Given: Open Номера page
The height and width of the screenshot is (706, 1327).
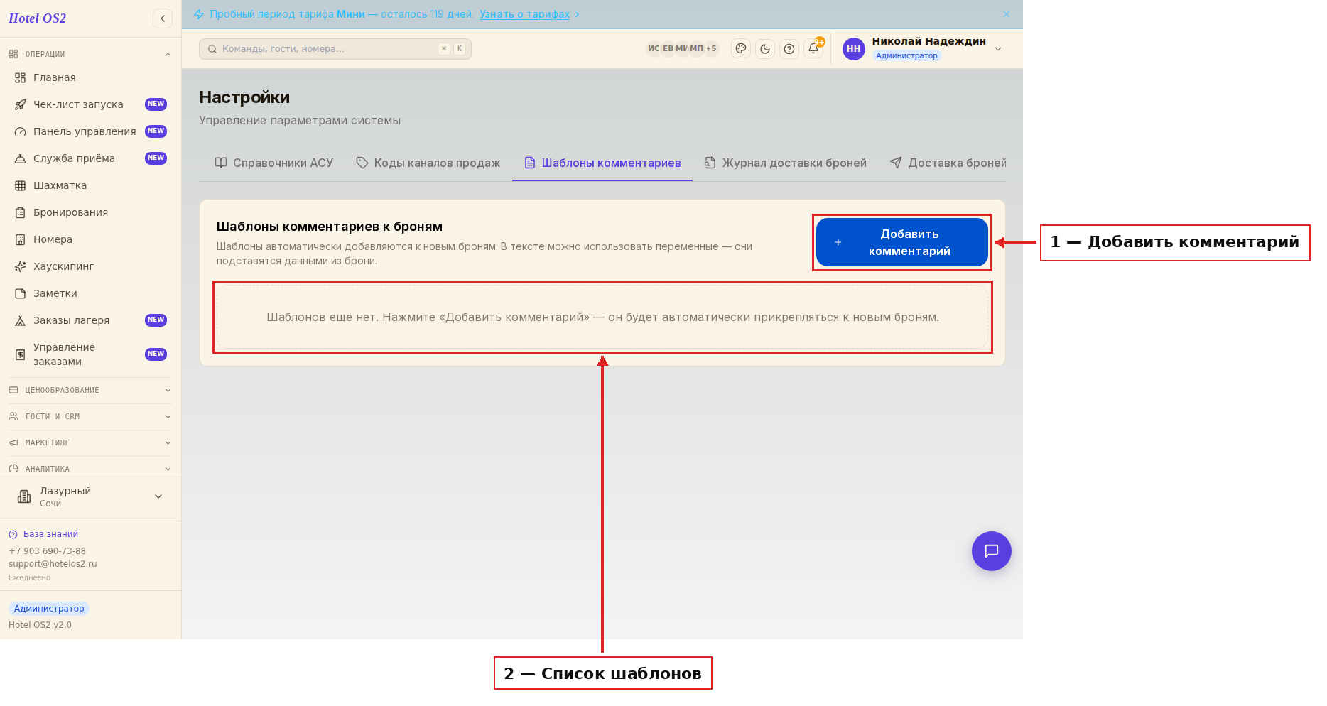Looking at the screenshot, I should pos(90,239).
